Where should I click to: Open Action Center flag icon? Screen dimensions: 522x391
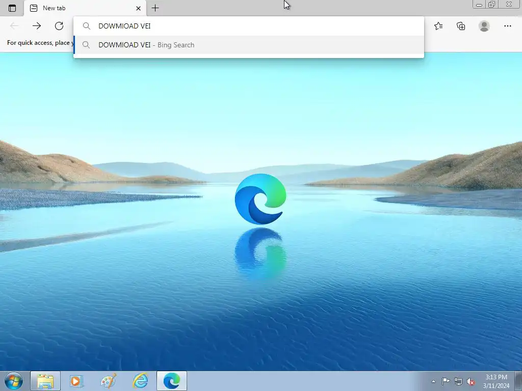[446, 381]
